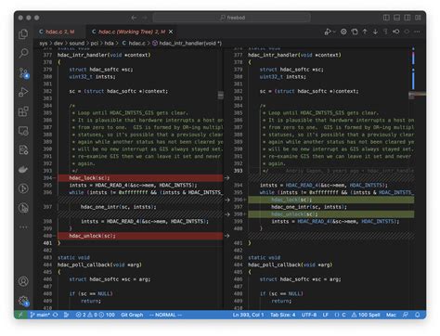Go to next change with down arrow

tap(375, 32)
